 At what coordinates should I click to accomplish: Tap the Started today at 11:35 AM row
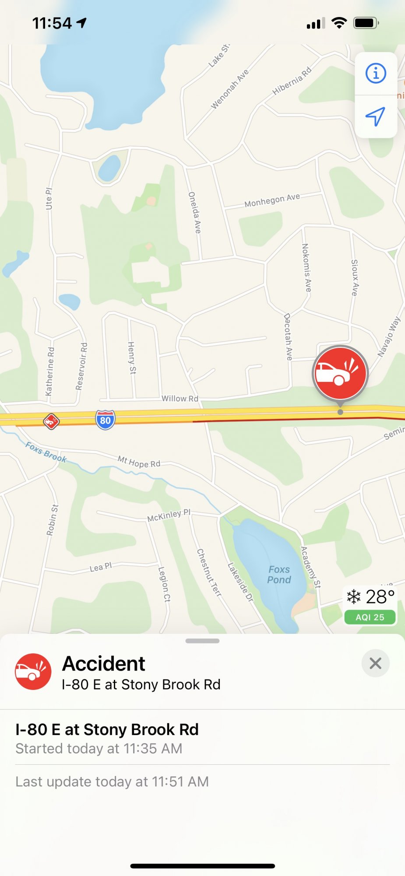pos(202,738)
